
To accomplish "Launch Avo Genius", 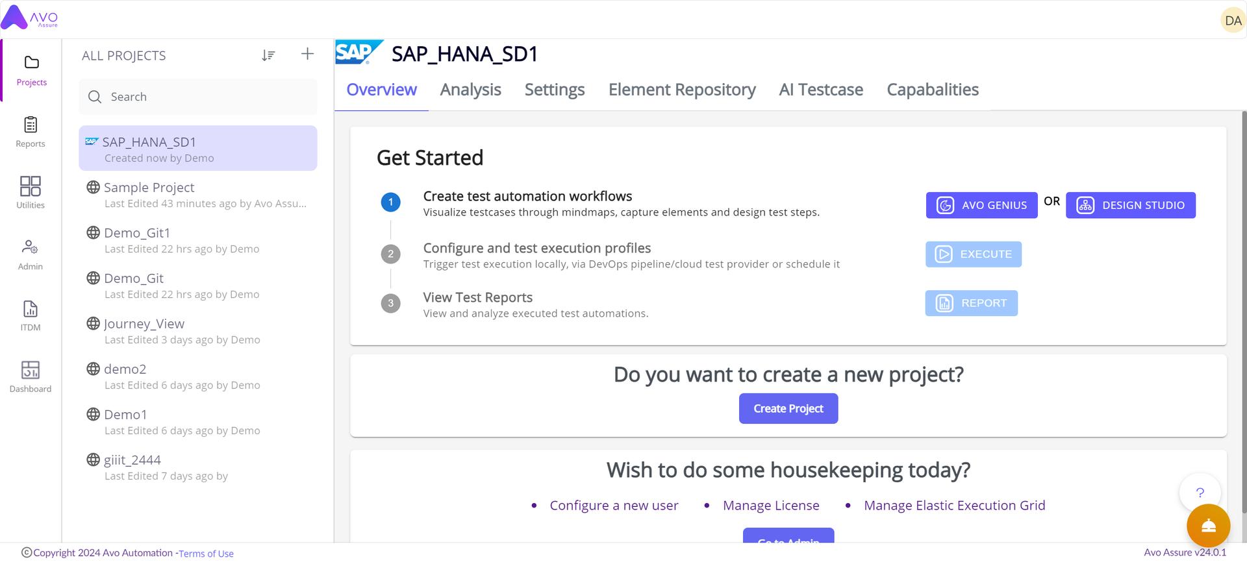I will coord(981,204).
